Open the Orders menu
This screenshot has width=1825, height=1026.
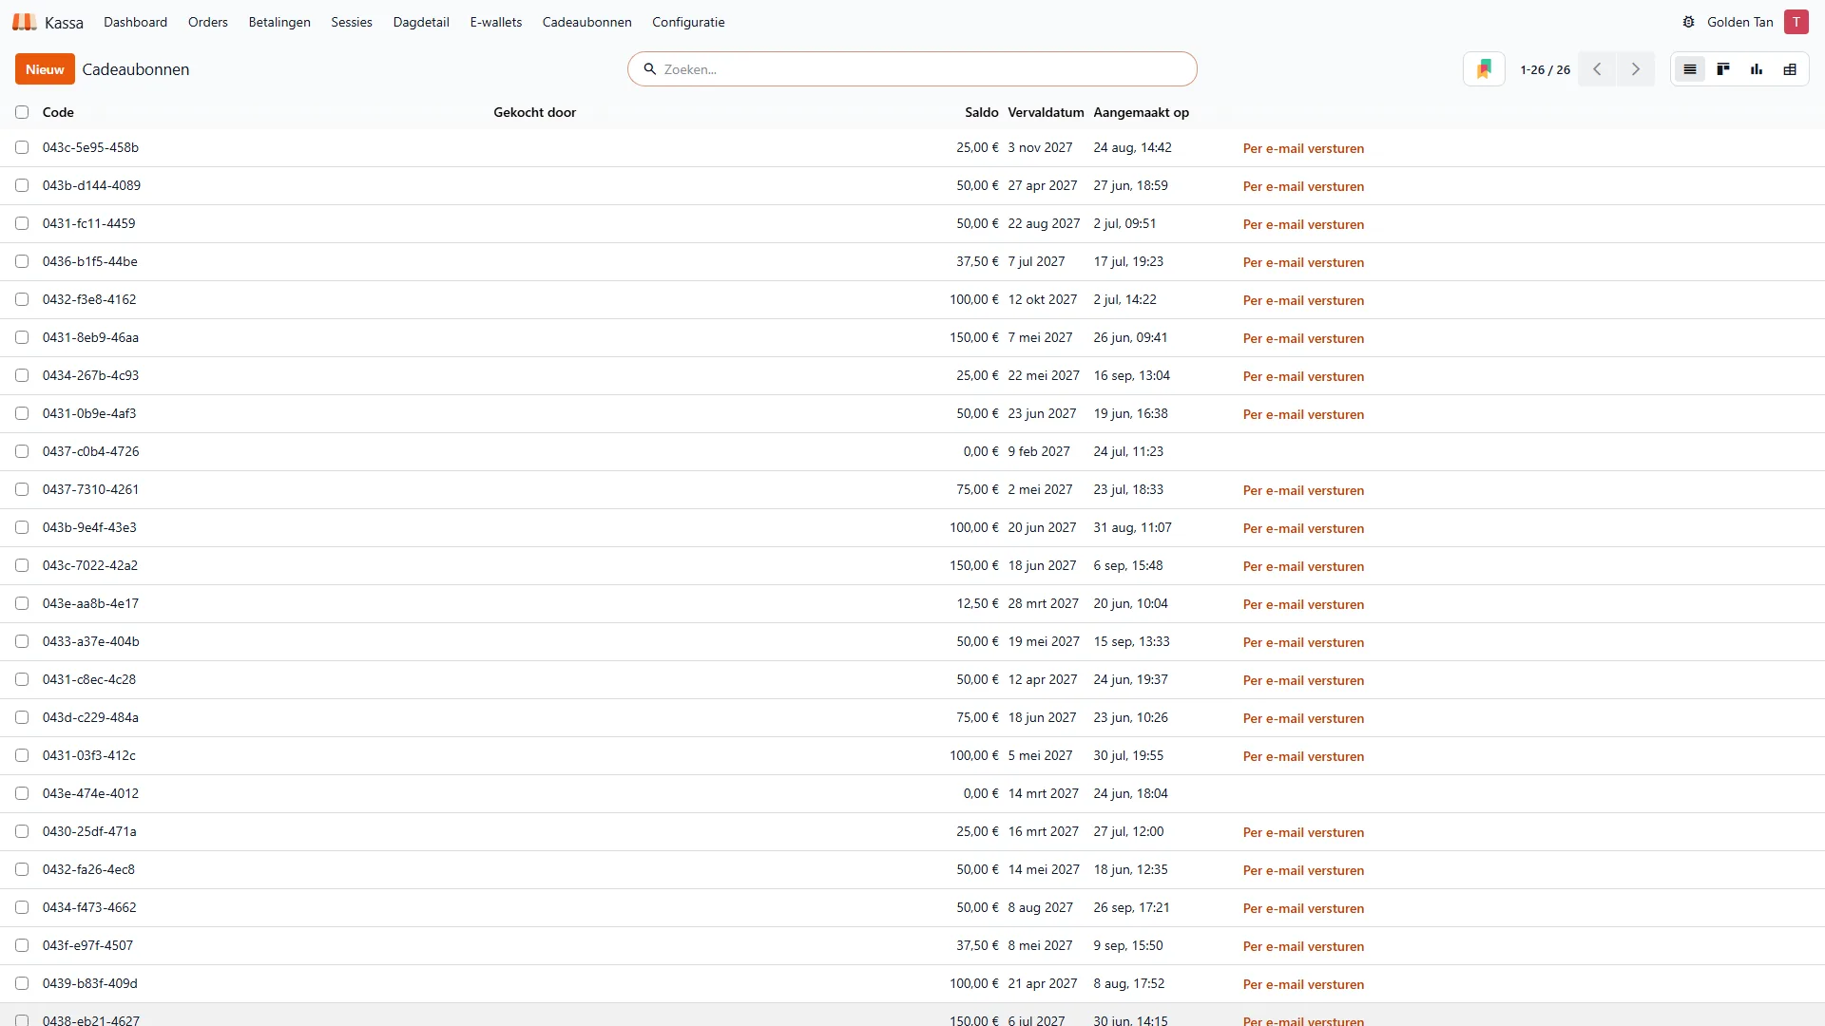pos(207,22)
